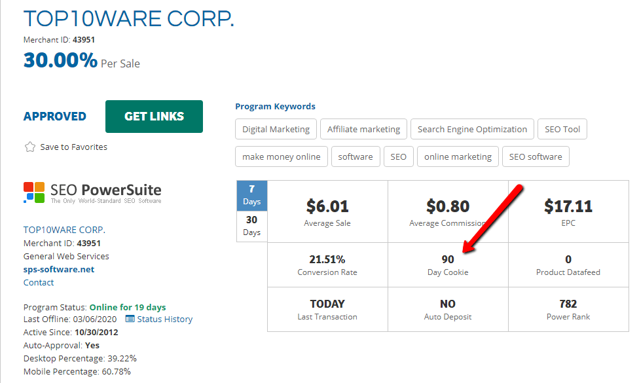
Task: Switch stats to 7 Days tab
Action: pos(251,196)
